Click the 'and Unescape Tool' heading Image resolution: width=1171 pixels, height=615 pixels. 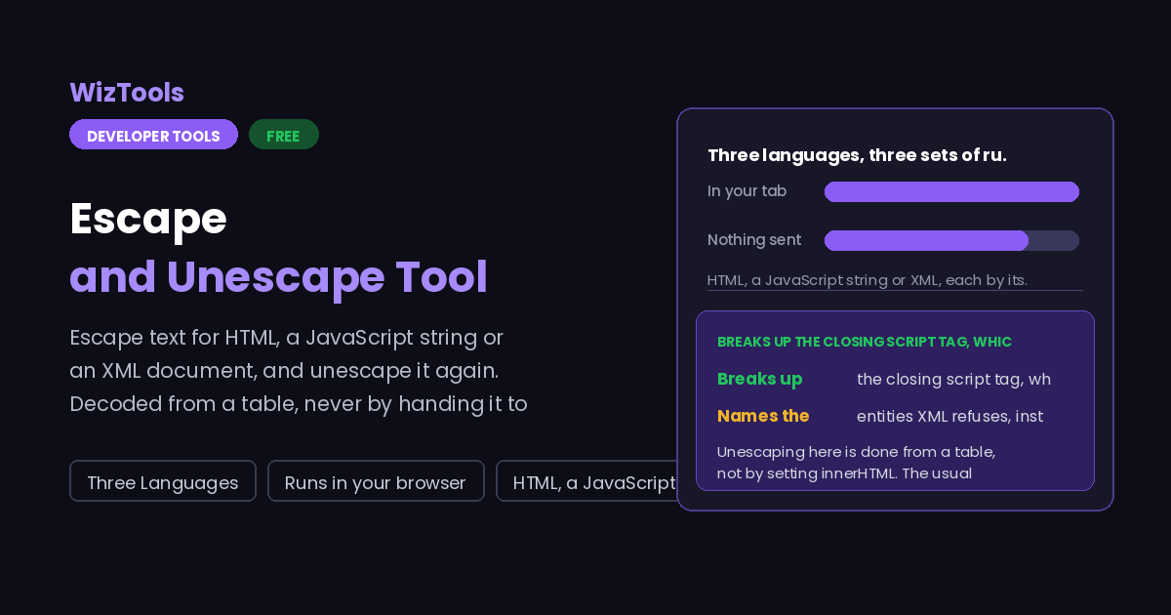point(278,277)
